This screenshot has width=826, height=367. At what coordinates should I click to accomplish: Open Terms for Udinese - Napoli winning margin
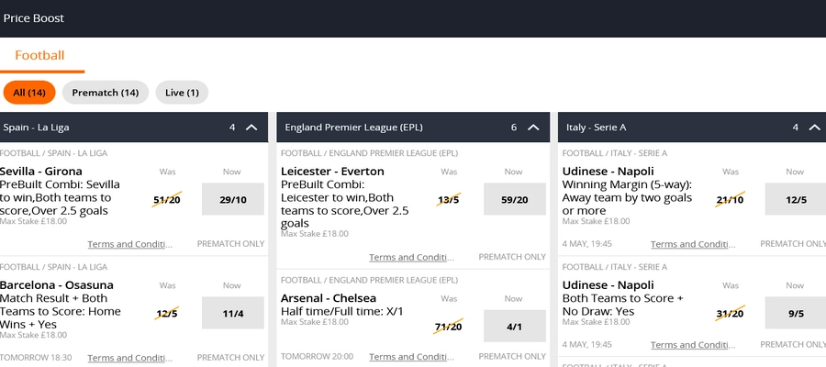693,244
